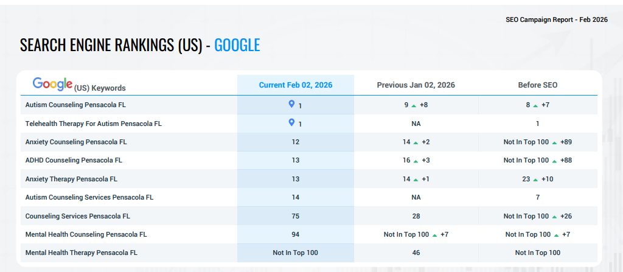Image resolution: width=623 pixels, height=272 pixels.
Task: Click the Google logo in table header
Action: (x=52, y=85)
